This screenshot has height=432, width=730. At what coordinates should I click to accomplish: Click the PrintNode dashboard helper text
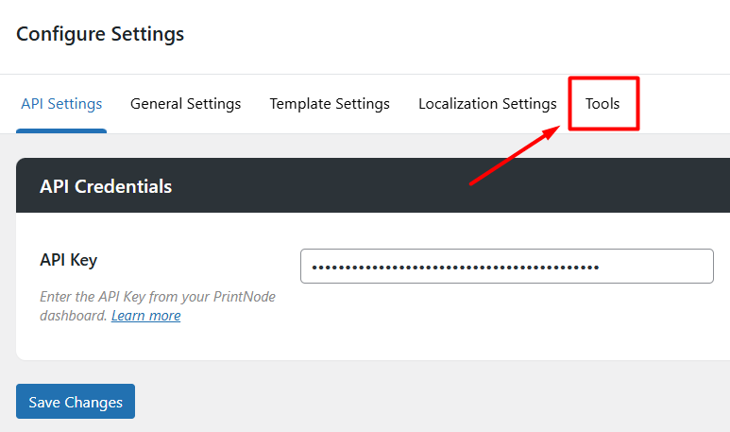tap(158, 306)
